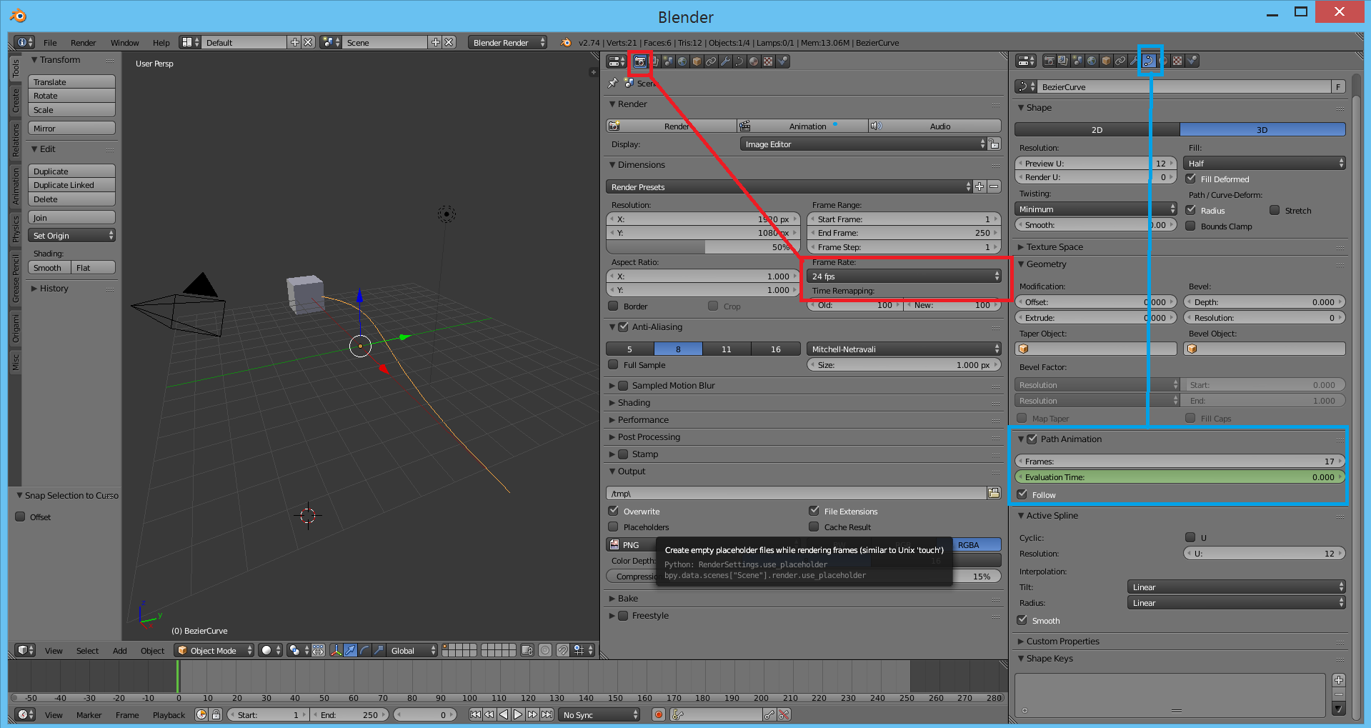This screenshot has height=728, width=1371.
Task: Open the Object Mode dropdown
Action: 214,650
